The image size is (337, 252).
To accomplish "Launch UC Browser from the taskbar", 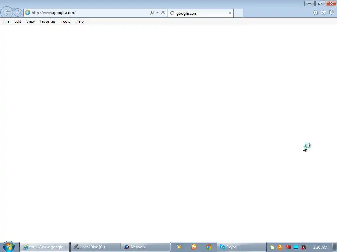I will coord(194,247).
